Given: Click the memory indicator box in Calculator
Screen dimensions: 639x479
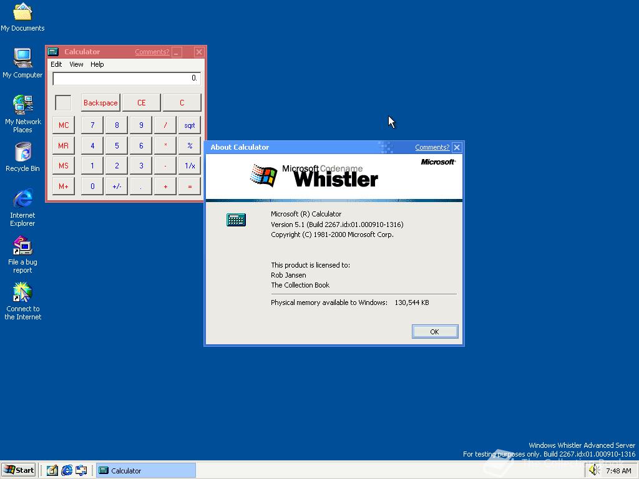Looking at the screenshot, I should pos(63,103).
